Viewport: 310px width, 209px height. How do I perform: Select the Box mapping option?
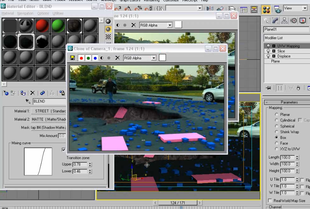click(x=276, y=137)
